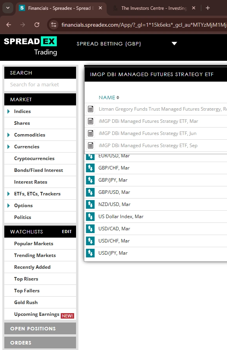Select GBP/CHF, Mar market name

coord(114,168)
